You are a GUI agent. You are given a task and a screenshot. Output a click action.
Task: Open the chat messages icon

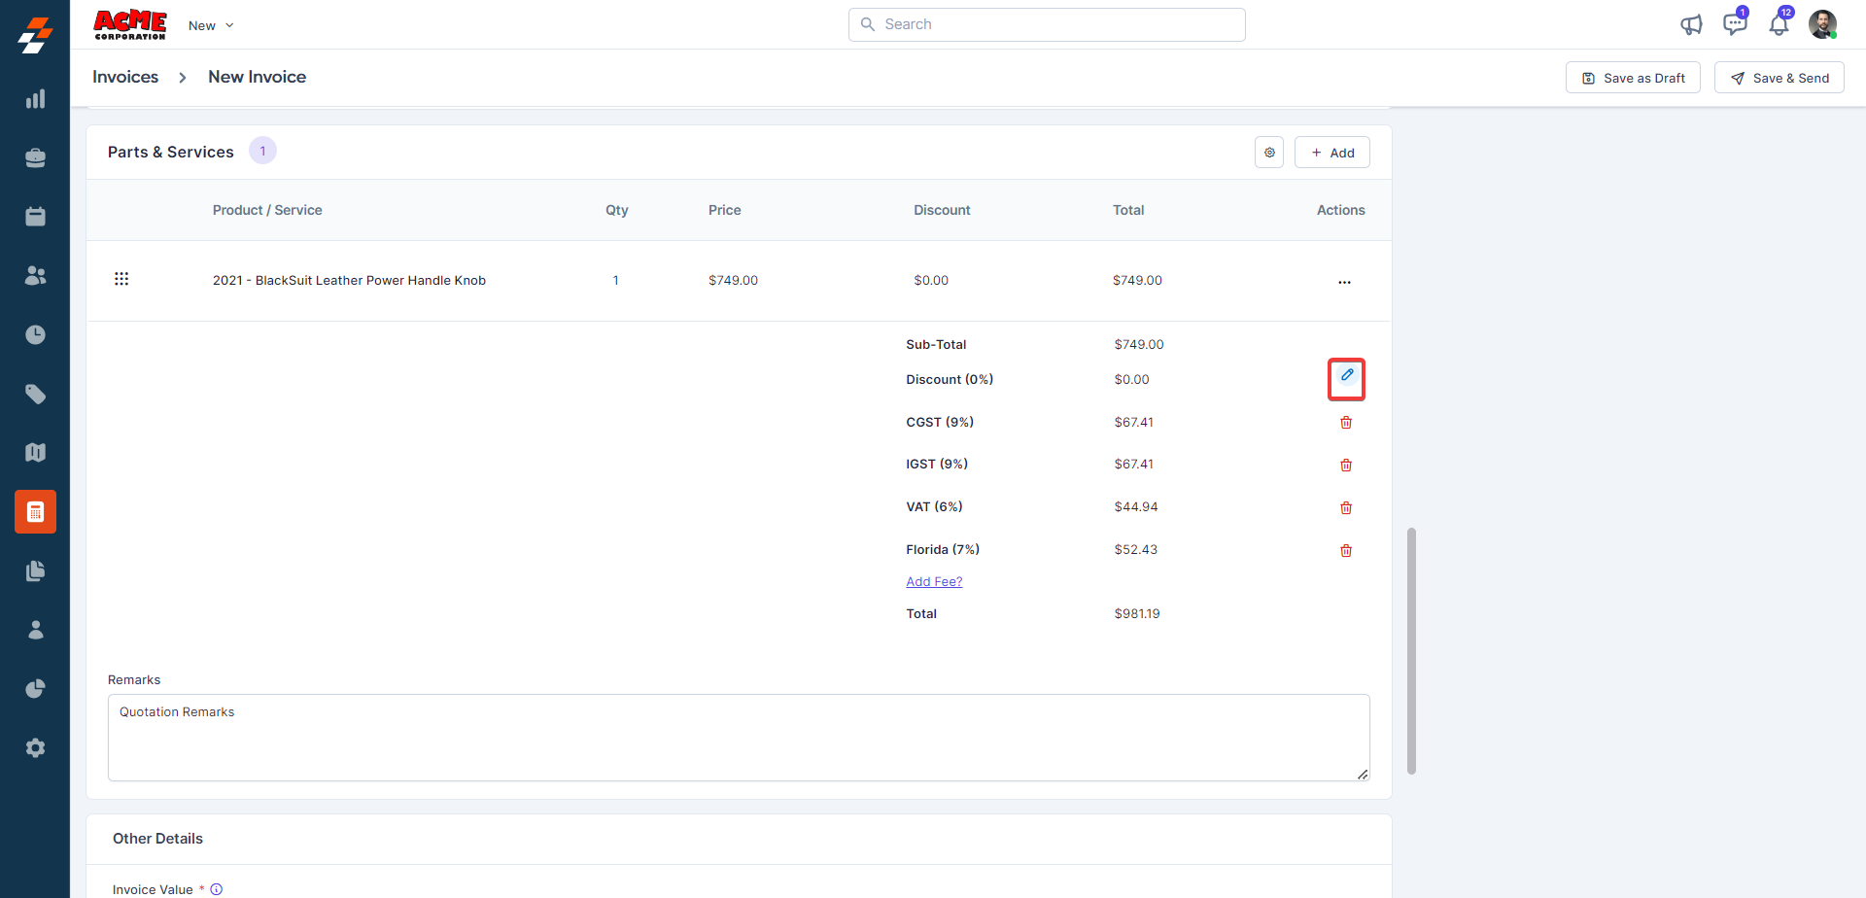coord(1734,25)
